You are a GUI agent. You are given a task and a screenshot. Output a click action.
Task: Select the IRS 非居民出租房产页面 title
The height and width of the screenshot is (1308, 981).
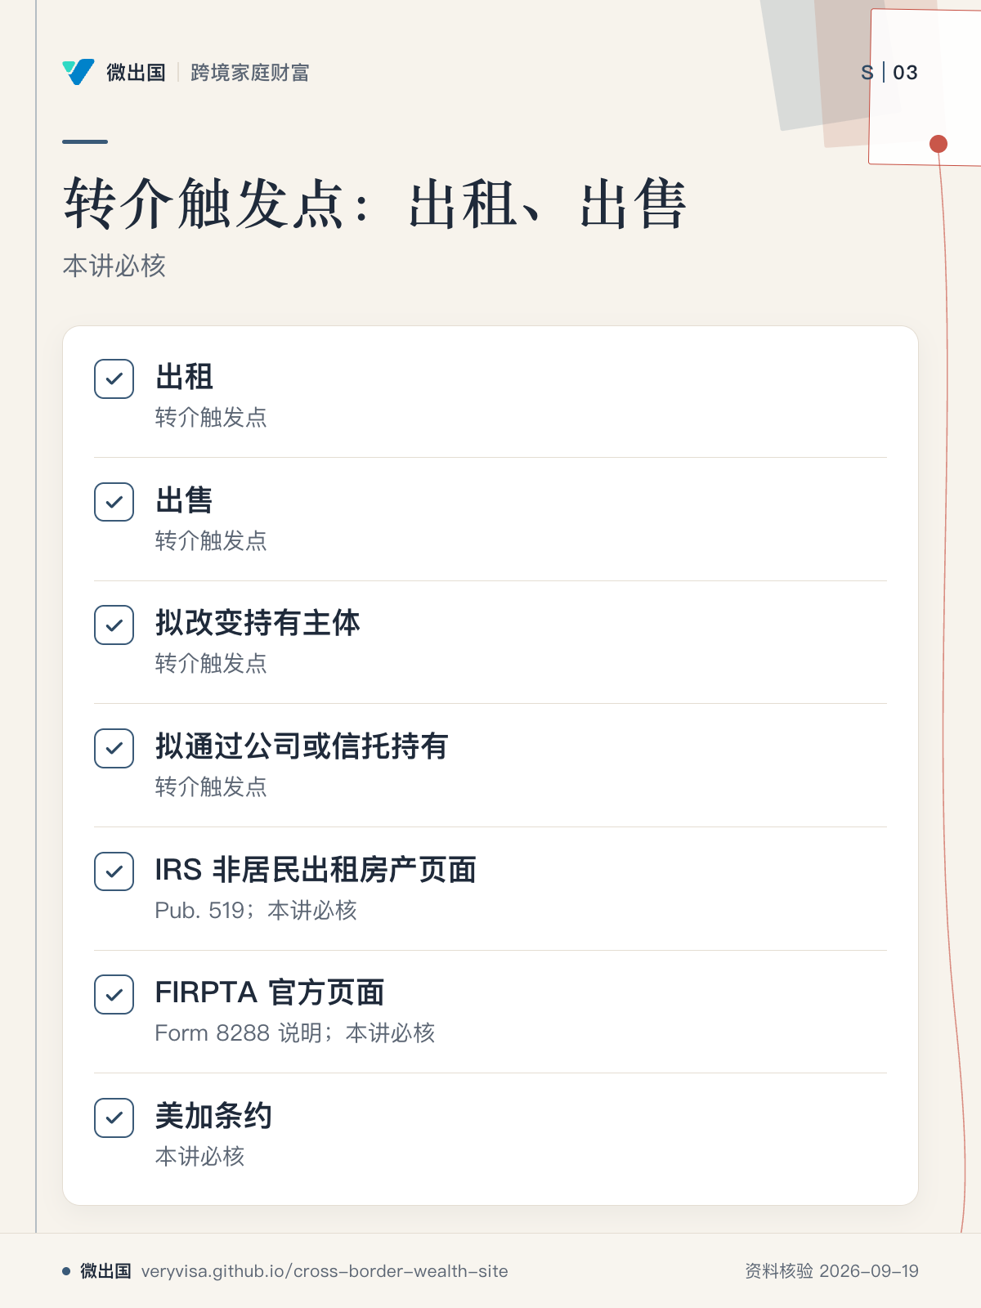pyautogui.click(x=316, y=870)
